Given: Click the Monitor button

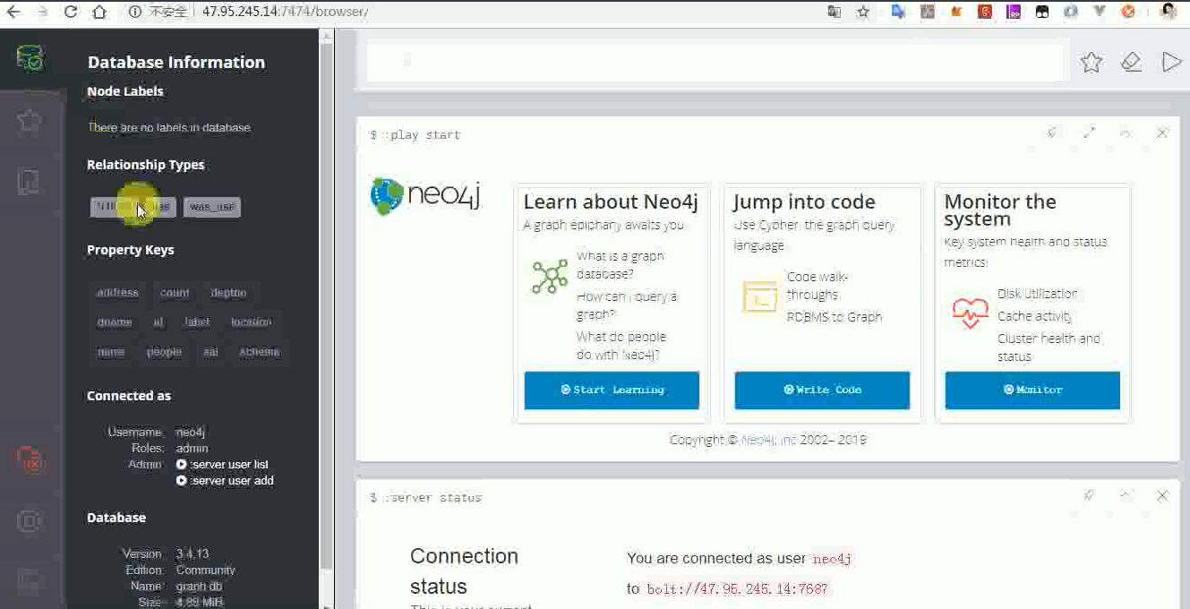Looking at the screenshot, I should [x=1032, y=390].
